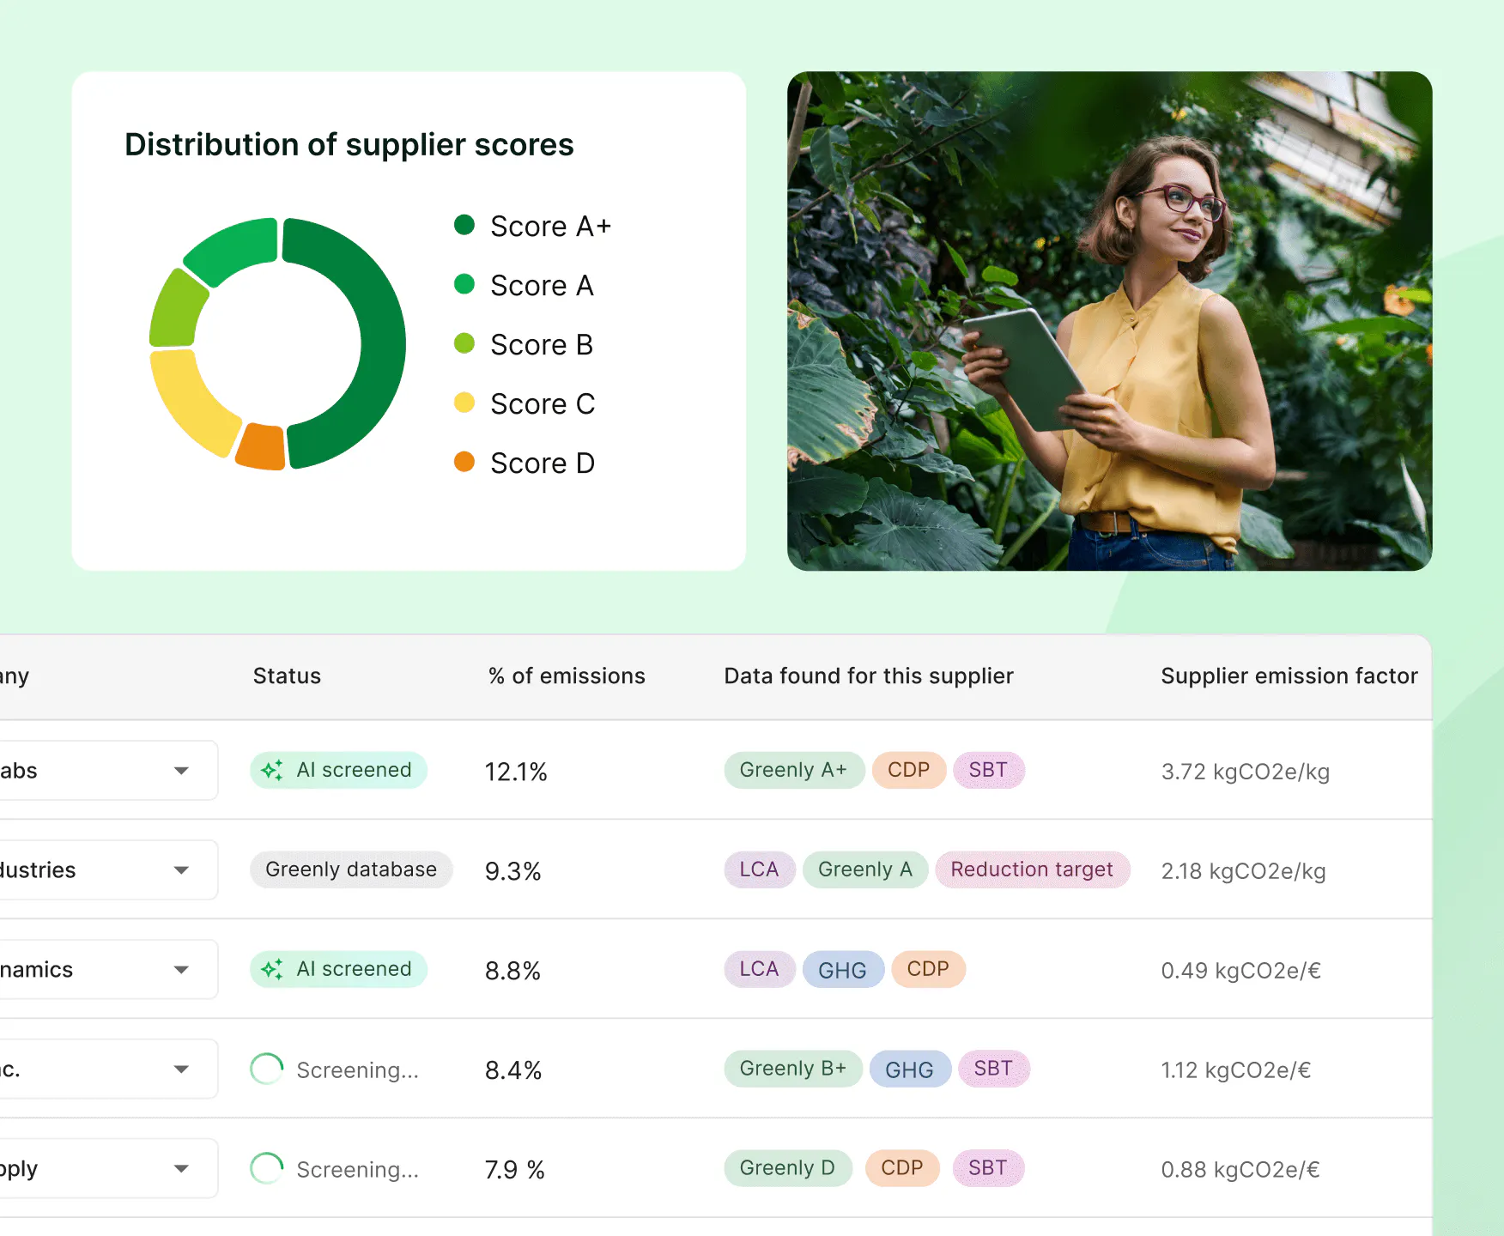Click the LCA tag in the 8.8% row

pyautogui.click(x=760, y=969)
